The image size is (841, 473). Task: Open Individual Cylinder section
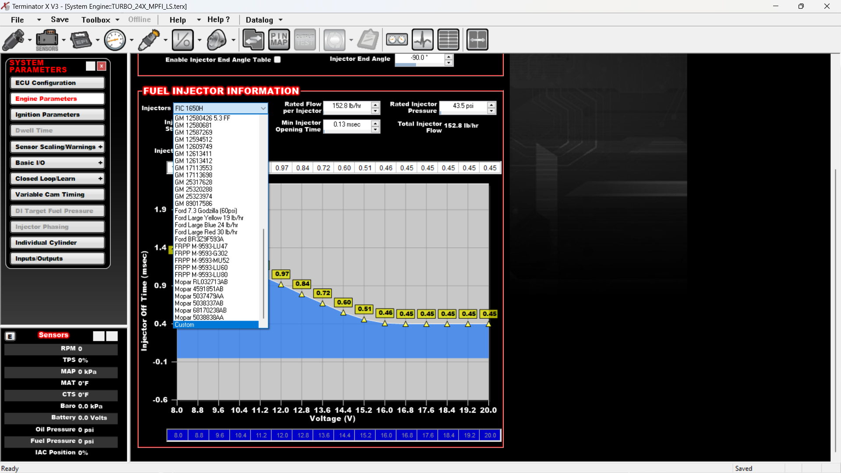coord(57,243)
